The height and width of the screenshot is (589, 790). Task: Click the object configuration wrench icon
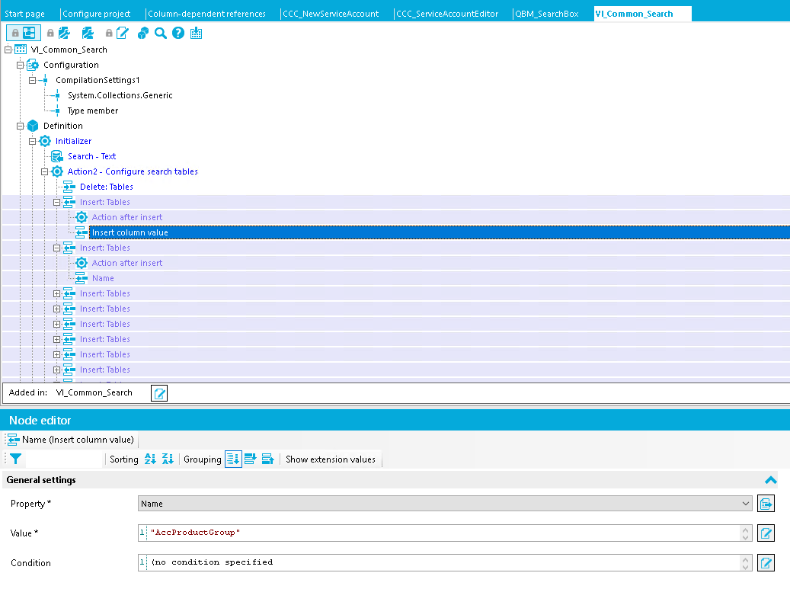click(65, 33)
